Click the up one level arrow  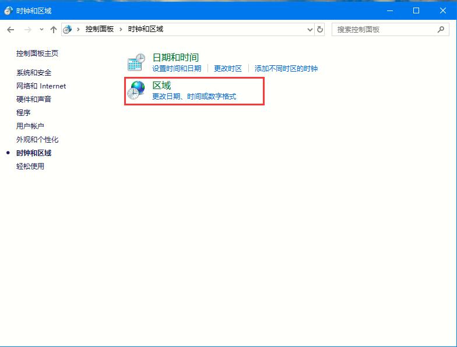coord(54,30)
